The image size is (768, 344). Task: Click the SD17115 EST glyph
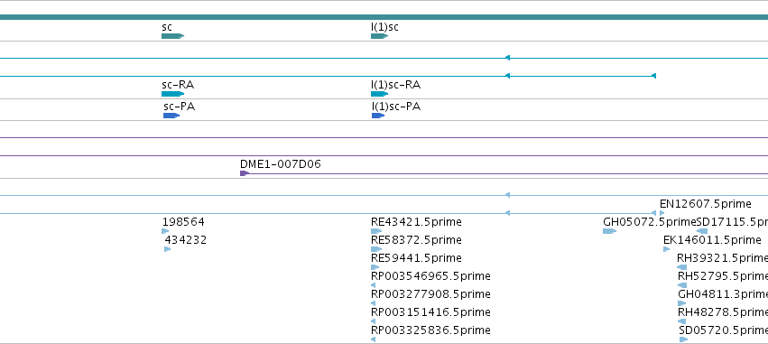[702, 231]
